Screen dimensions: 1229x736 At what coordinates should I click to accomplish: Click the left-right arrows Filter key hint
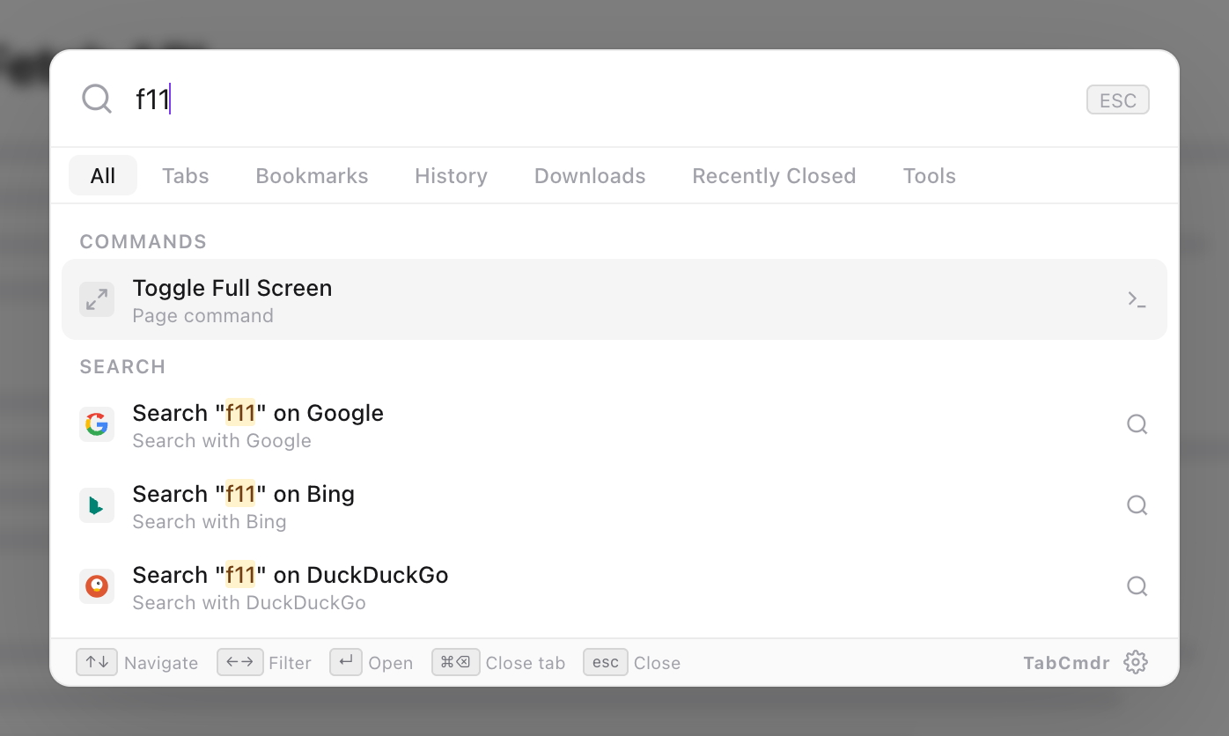tap(240, 662)
